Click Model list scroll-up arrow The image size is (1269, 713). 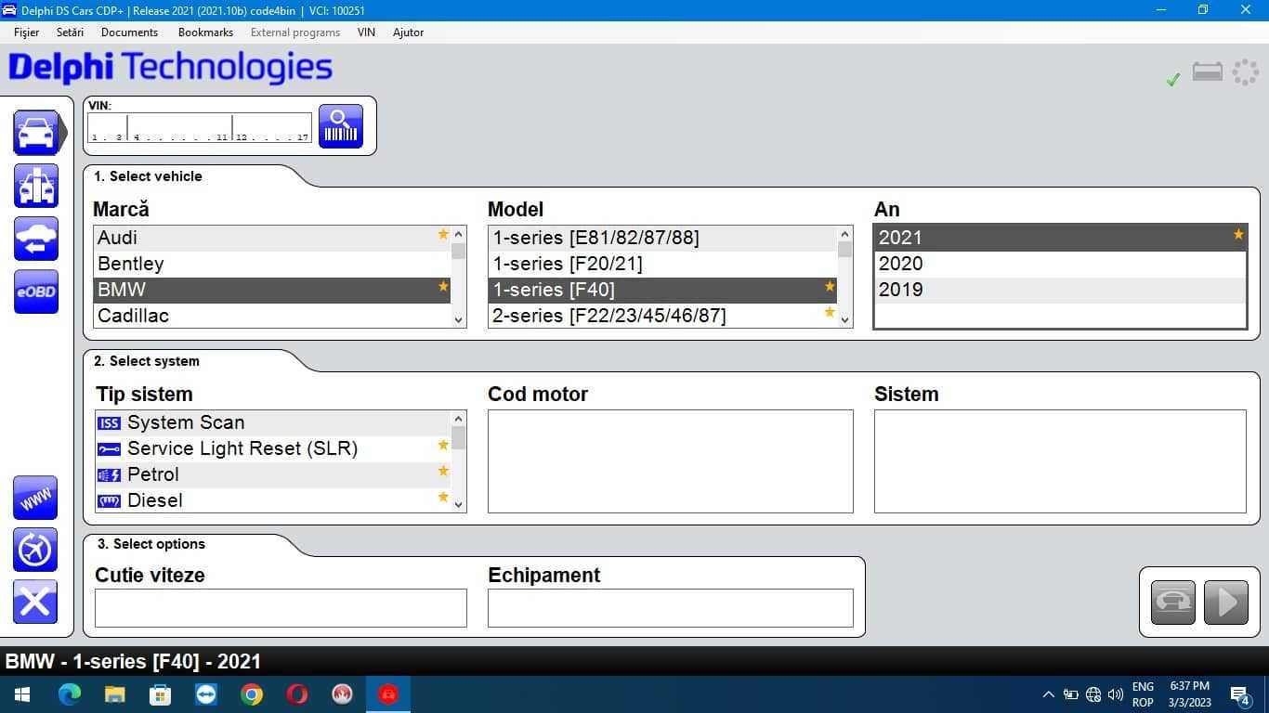(844, 234)
